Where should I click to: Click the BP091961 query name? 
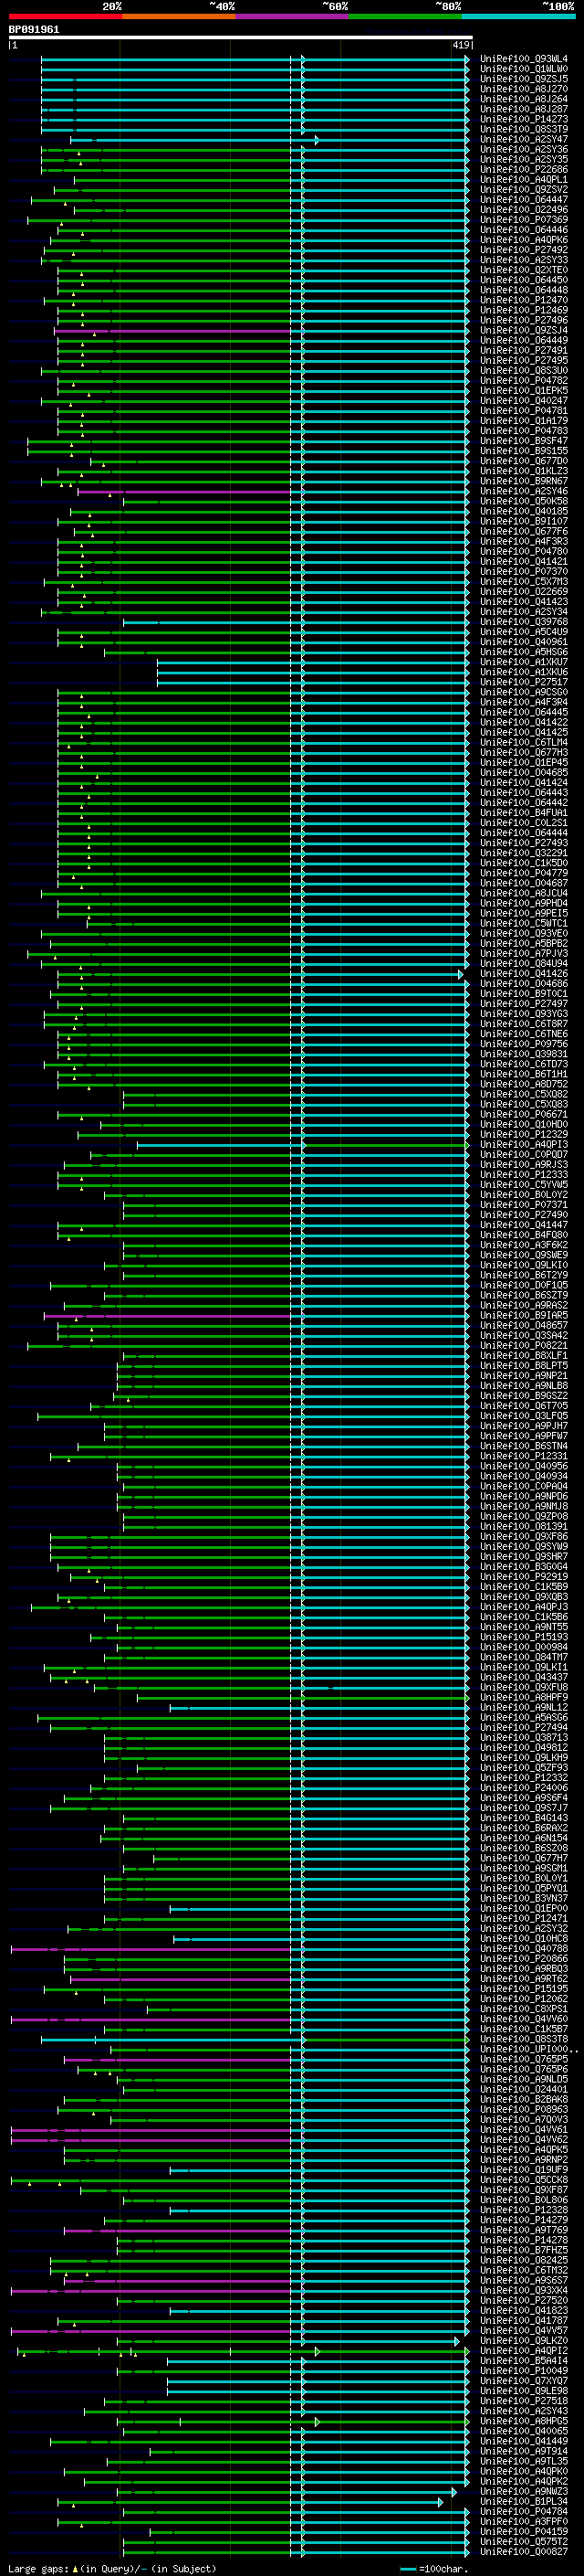pos(34,29)
